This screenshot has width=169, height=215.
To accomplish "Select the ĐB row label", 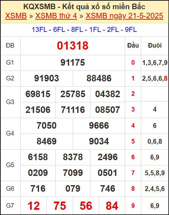I will [10, 46].
